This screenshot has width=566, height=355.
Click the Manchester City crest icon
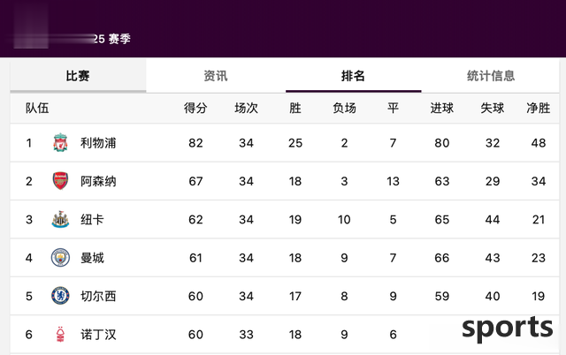click(x=60, y=258)
